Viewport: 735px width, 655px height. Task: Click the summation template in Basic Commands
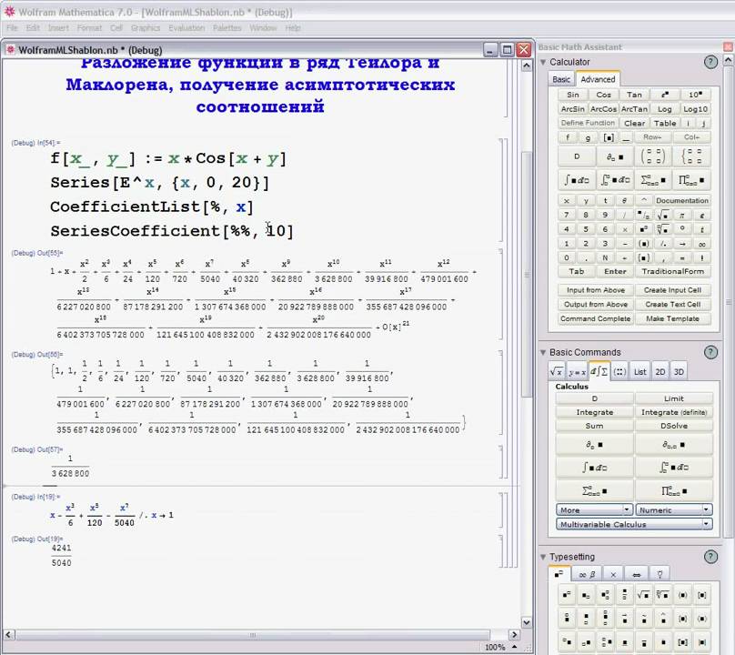pos(594,491)
